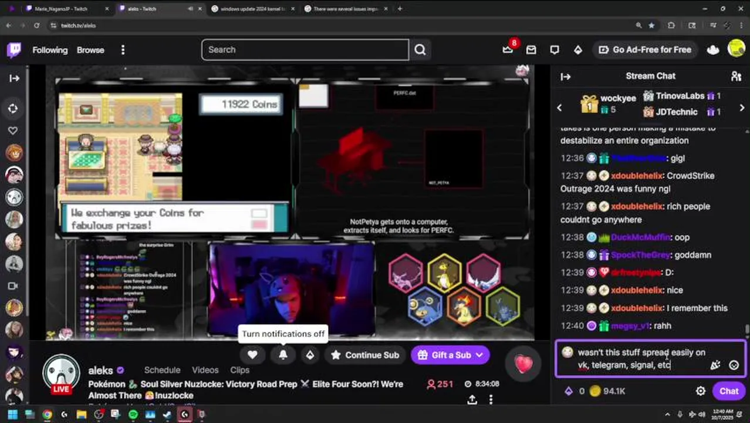Expand the left side navigation arrow
The height and width of the screenshot is (423, 750).
[x=14, y=78]
